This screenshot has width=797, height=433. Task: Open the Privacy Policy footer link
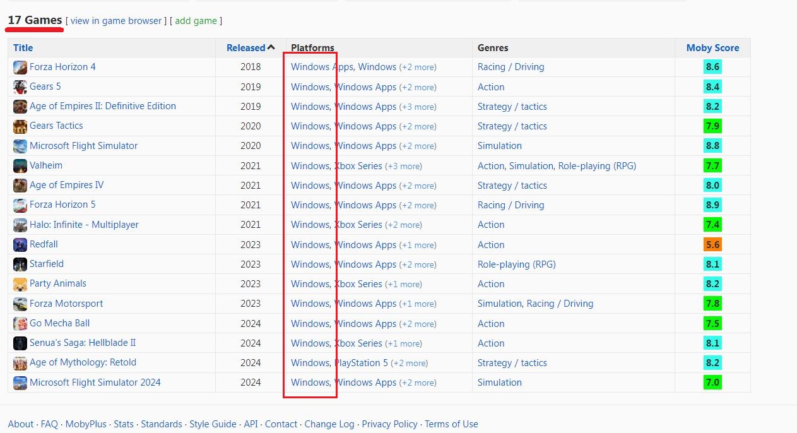click(390, 424)
